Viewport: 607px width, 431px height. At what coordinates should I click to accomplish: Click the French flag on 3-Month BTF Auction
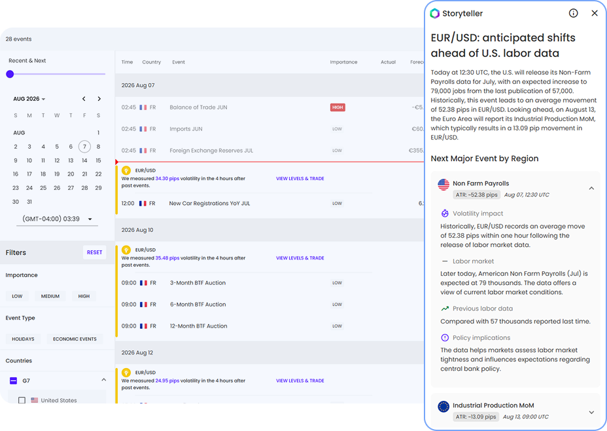click(x=143, y=283)
